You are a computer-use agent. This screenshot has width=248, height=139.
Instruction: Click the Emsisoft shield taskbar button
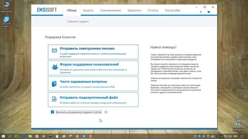coord(84,136)
